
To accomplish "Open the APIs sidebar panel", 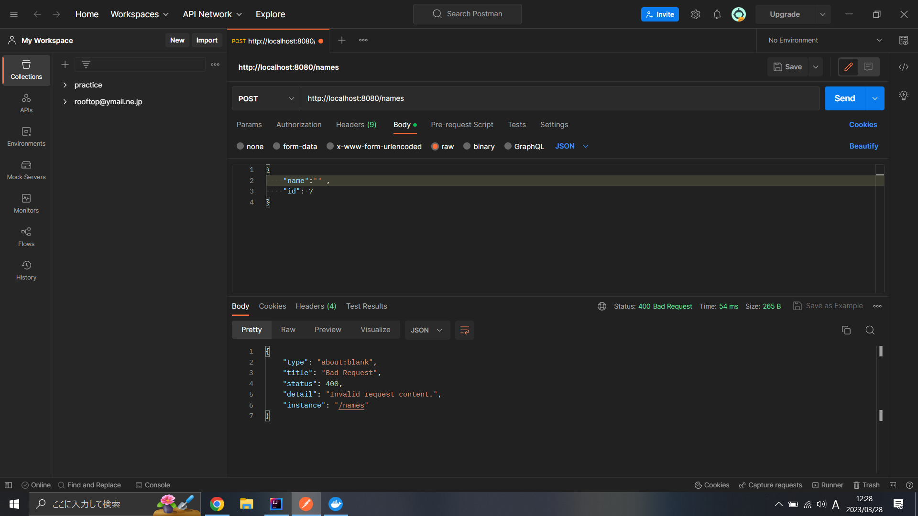I will point(26,103).
